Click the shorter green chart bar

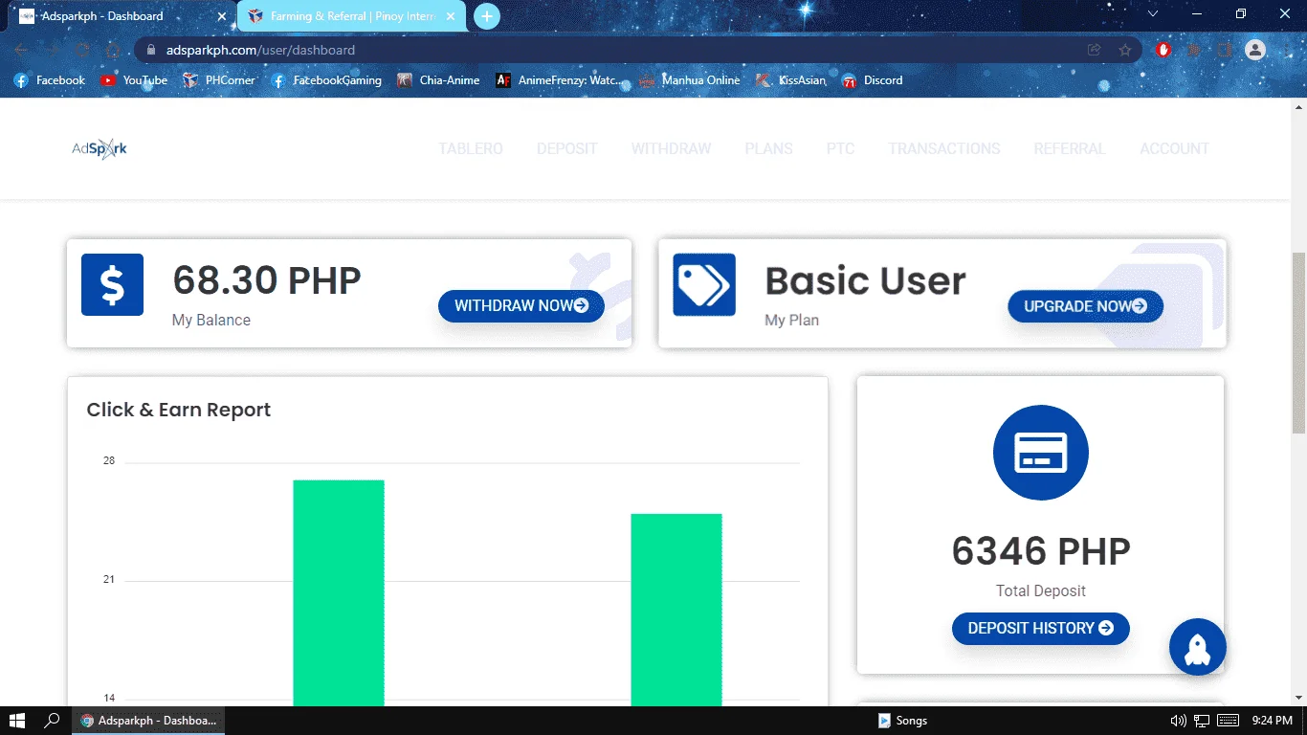tap(676, 611)
